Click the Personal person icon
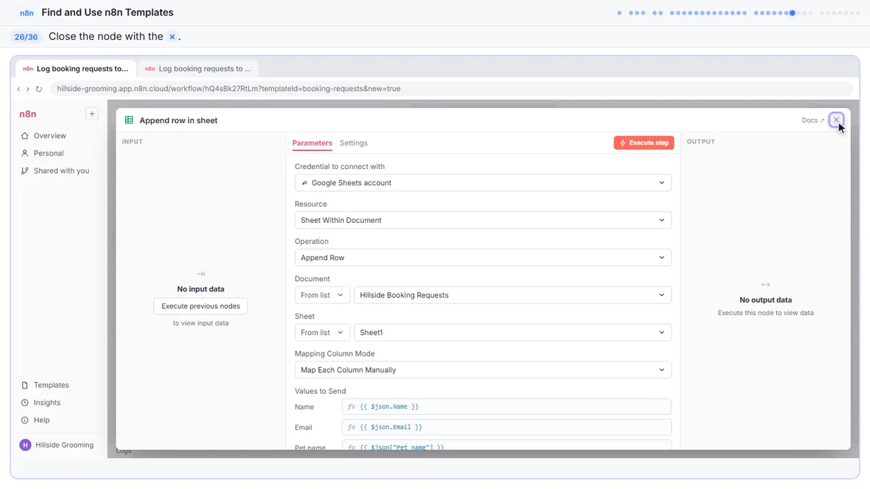Screen dimensions: 870x489 point(25,153)
